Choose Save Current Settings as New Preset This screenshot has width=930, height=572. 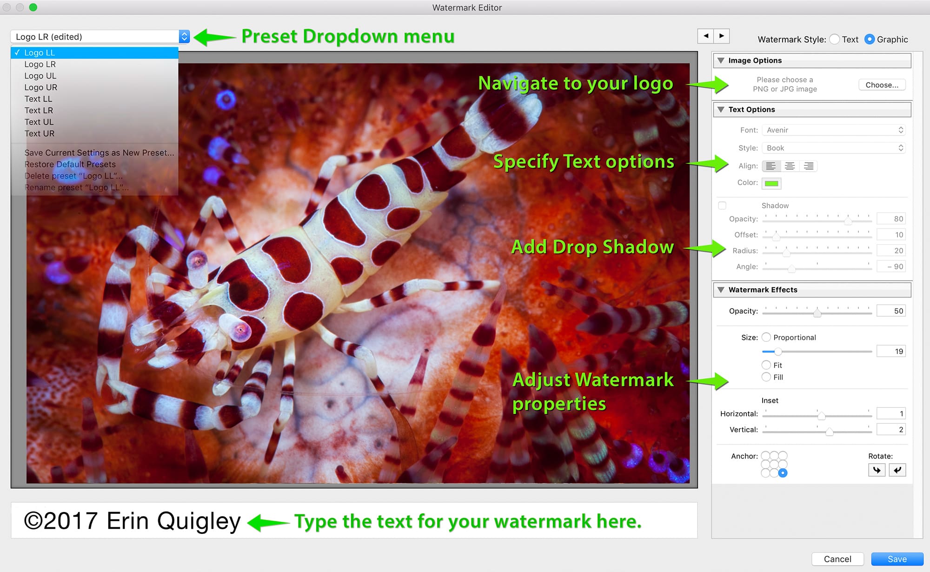(x=99, y=153)
